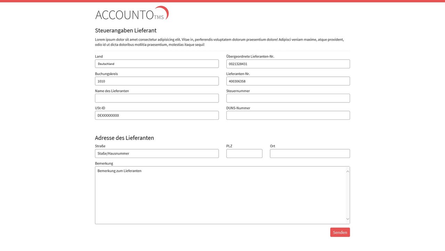
Task: Click the Straße label
Action: coord(100,146)
